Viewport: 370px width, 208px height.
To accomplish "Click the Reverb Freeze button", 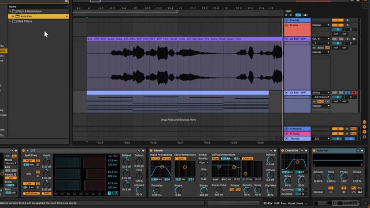I will 235,185.
